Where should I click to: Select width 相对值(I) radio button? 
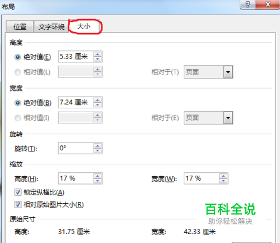point(18,118)
